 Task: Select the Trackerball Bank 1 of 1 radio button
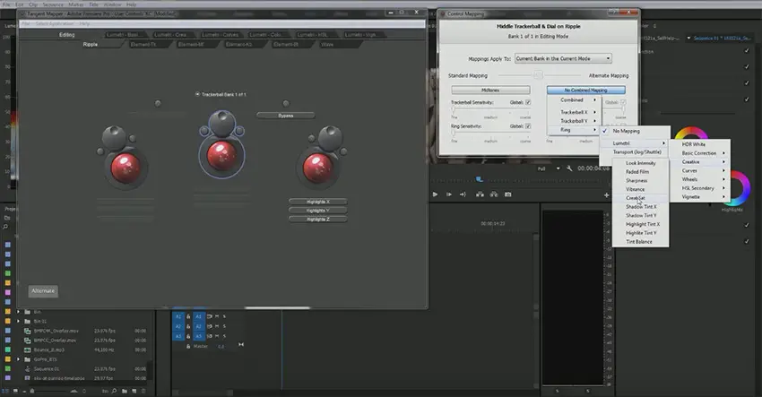click(x=197, y=94)
